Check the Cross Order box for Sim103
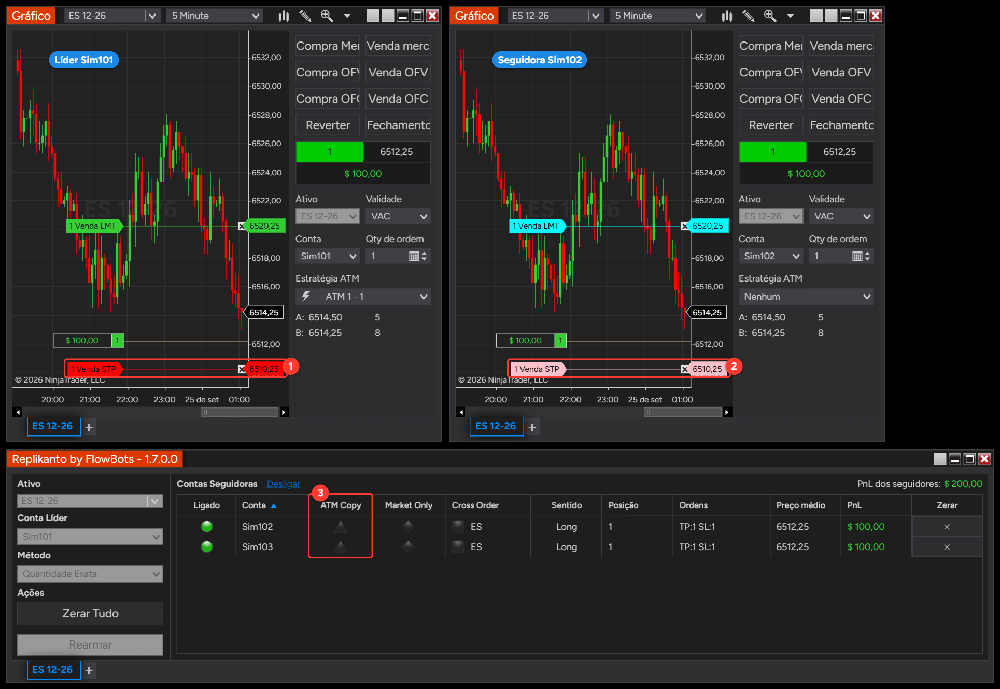Image resolution: width=1000 pixels, height=689 pixels. (458, 546)
